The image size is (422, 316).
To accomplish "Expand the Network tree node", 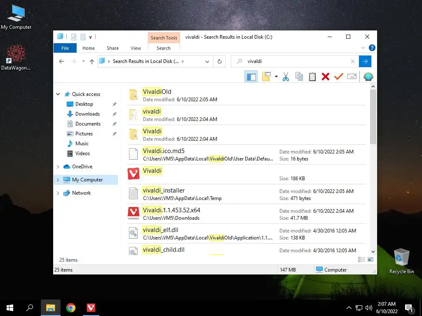I will pyautogui.click(x=58, y=193).
